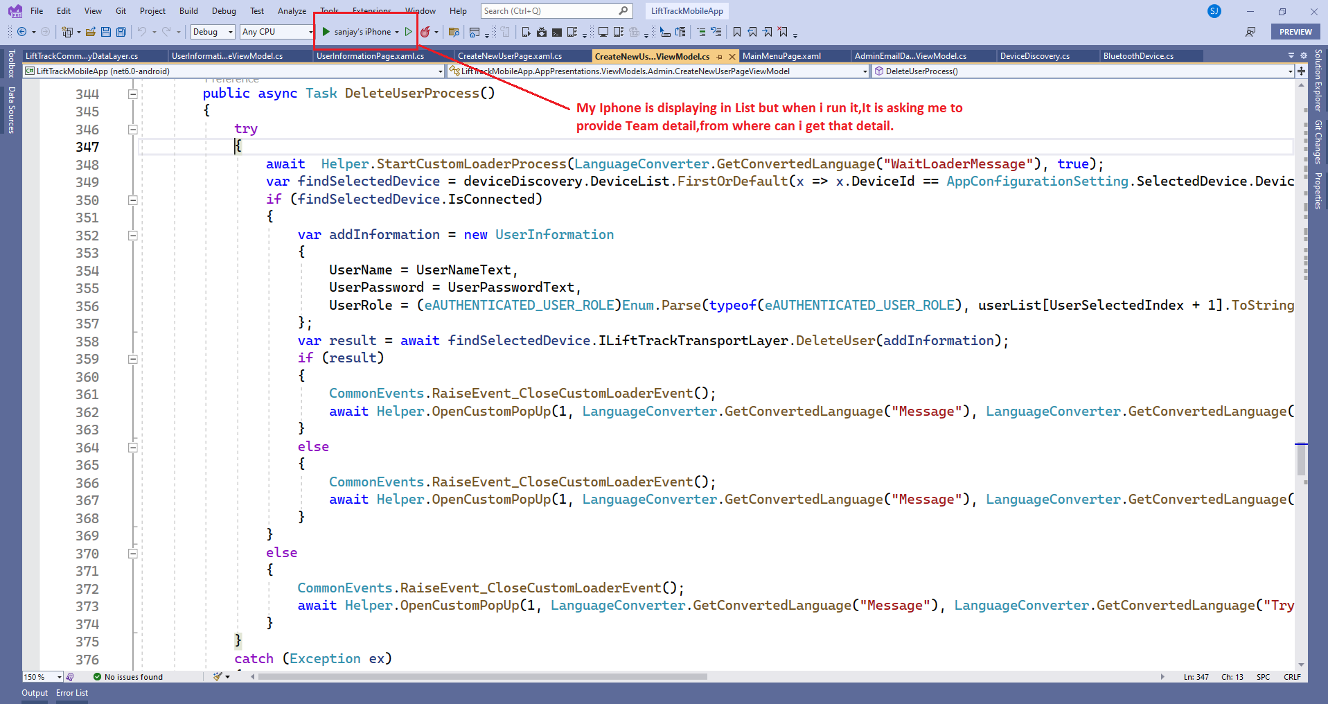Click the Comment Out Selection icon
This screenshot has height=704, width=1328.
click(x=701, y=32)
